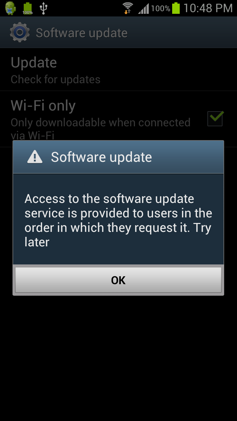
Task: Tap the cellular signal bars icon
Action: [x=143, y=8]
